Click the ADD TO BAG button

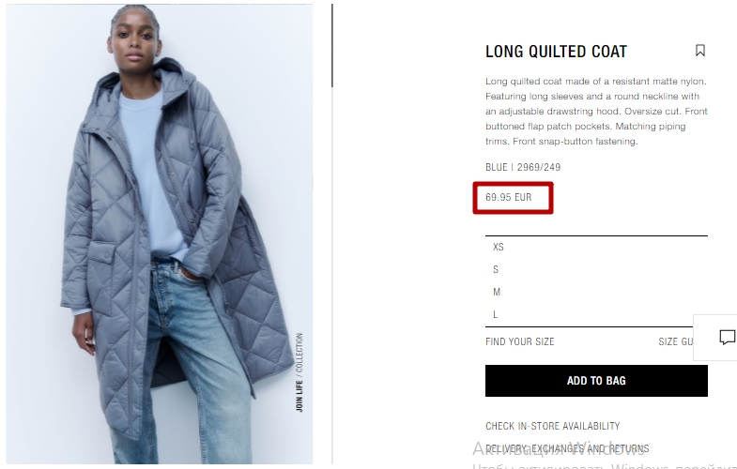point(596,381)
